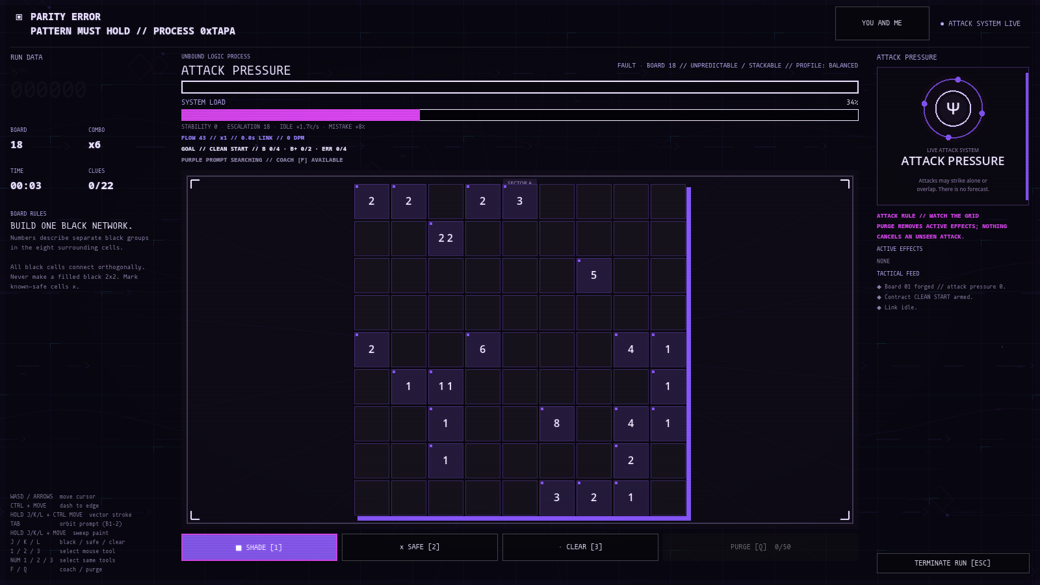Click the square icon beside PARITY ERROR
The height and width of the screenshot is (585, 1040).
pyautogui.click(x=19, y=17)
